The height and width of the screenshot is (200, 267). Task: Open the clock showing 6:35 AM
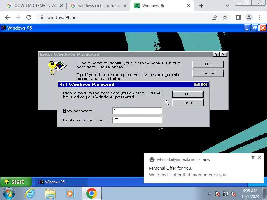point(250,194)
